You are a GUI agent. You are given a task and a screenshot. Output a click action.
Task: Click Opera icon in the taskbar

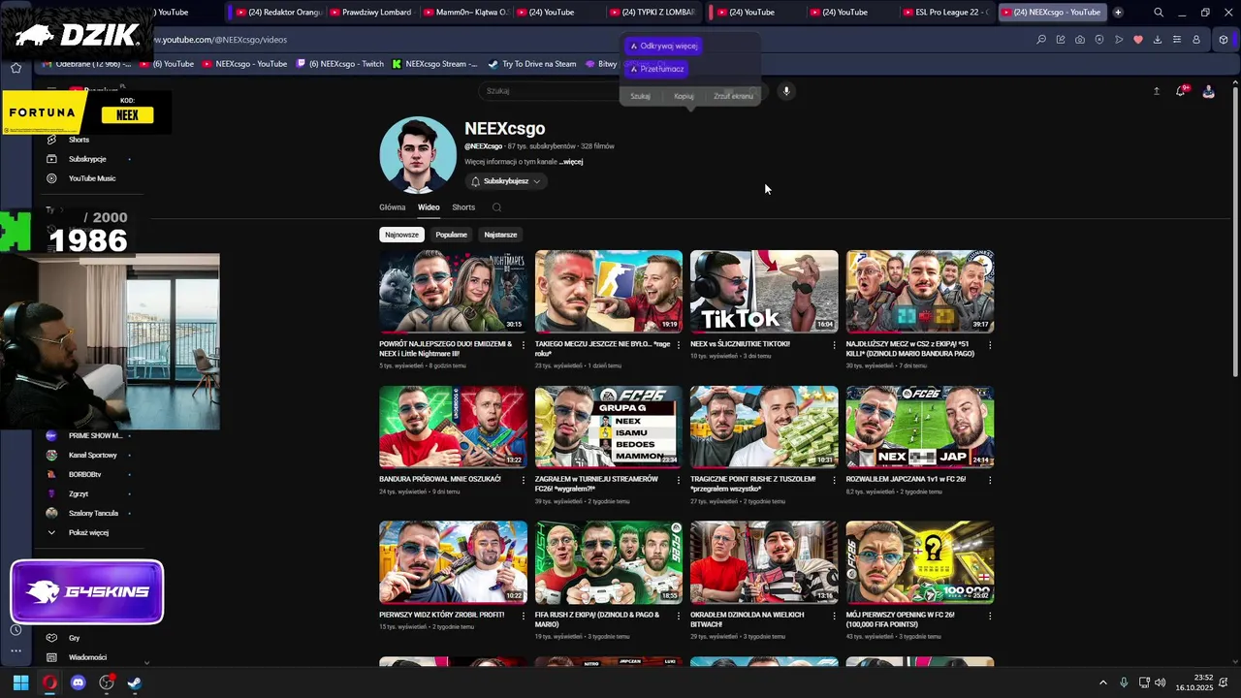coord(49,682)
